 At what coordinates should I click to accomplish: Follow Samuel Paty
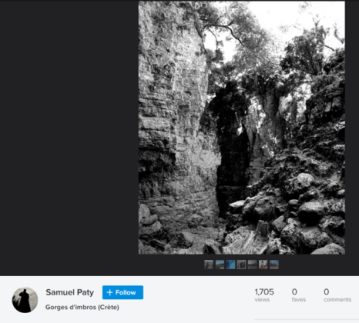pos(122,292)
